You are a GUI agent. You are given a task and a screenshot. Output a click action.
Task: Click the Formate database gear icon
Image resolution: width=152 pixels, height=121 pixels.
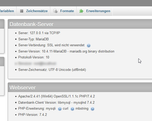[x=55, y=11]
